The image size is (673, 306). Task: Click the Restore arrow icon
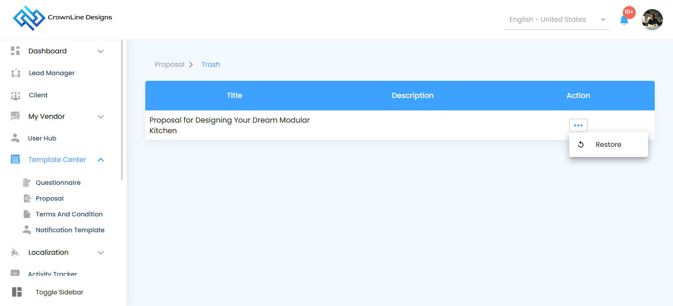click(581, 144)
